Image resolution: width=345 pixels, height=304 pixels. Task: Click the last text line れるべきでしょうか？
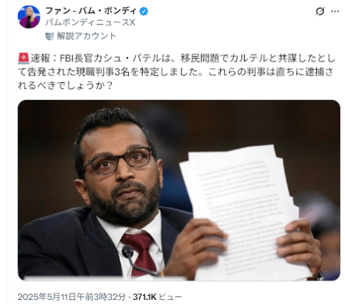point(66,85)
